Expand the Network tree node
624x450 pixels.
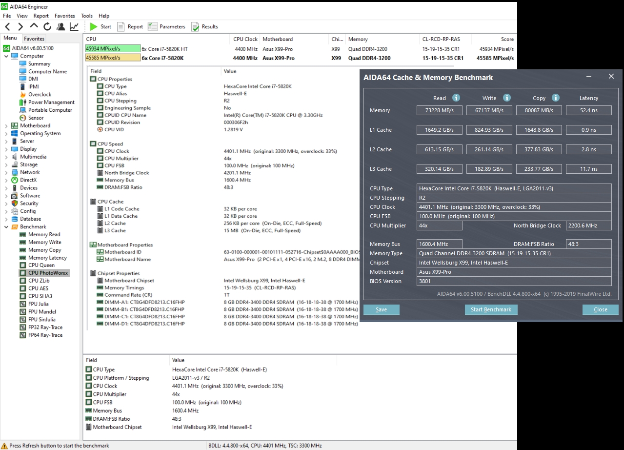(x=6, y=172)
